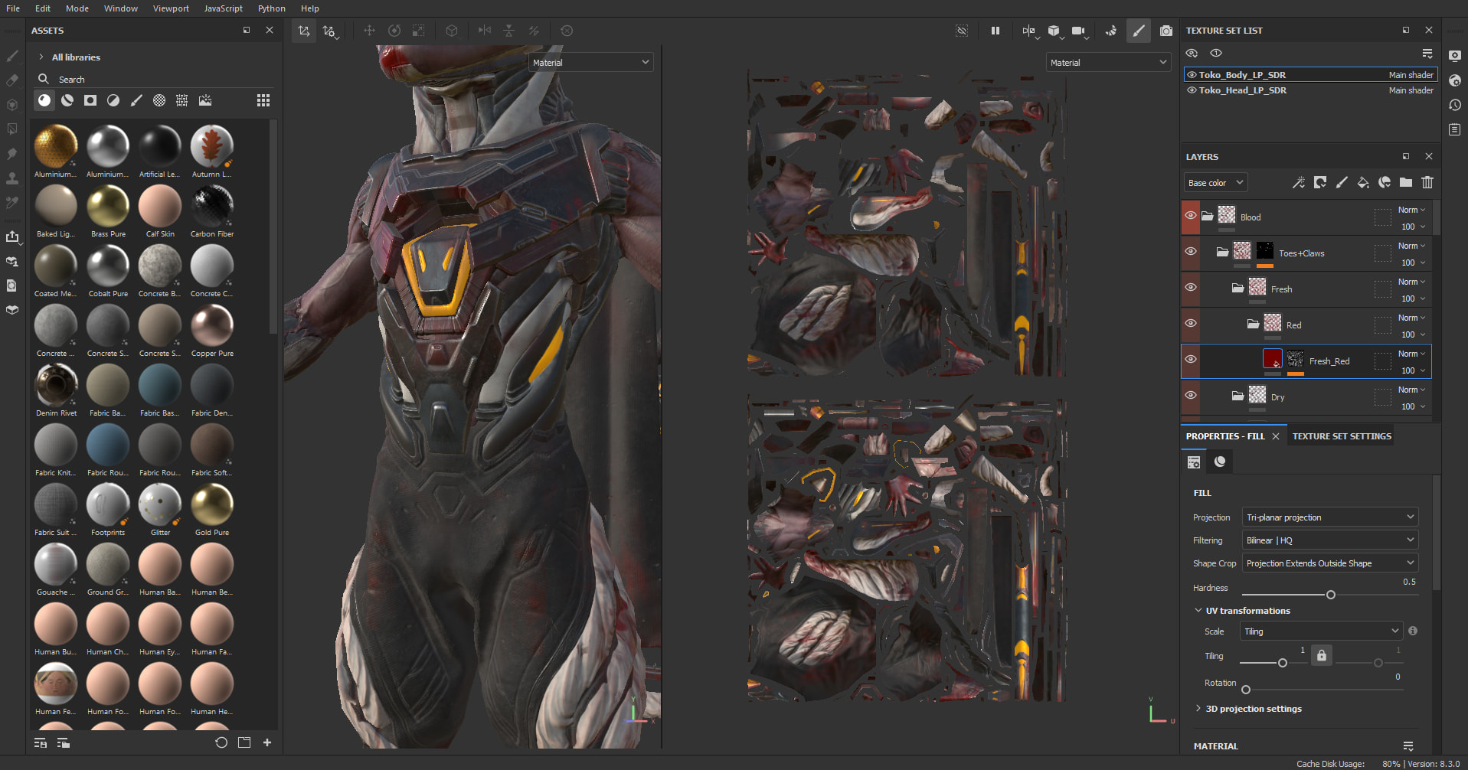
Task: Filter assets by smart materials
Action: click(x=67, y=100)
